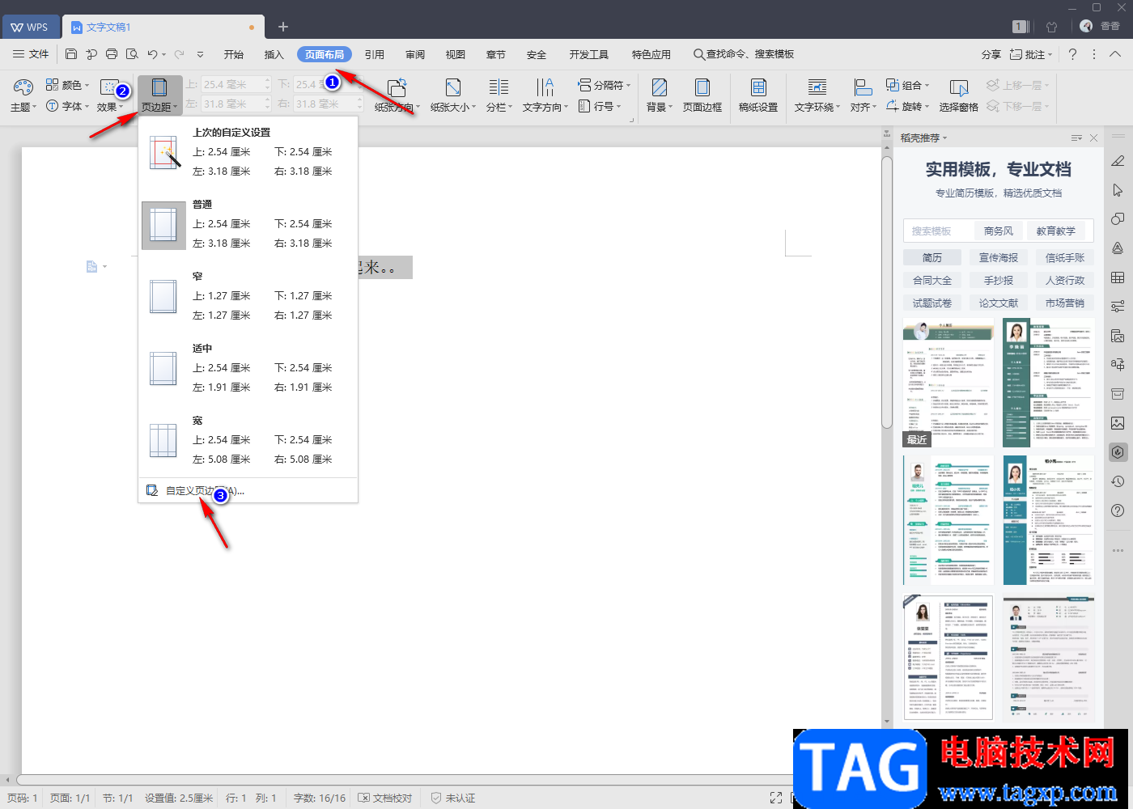Click the 分栏 (Columns) icon
The width and height of the screenshot is (1133, 809).
(x=499, y=87)
